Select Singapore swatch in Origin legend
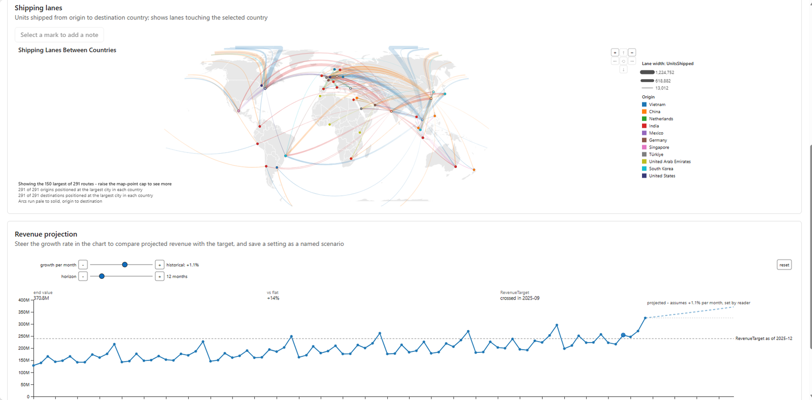 pyautogui.click(x=644, y=147)
